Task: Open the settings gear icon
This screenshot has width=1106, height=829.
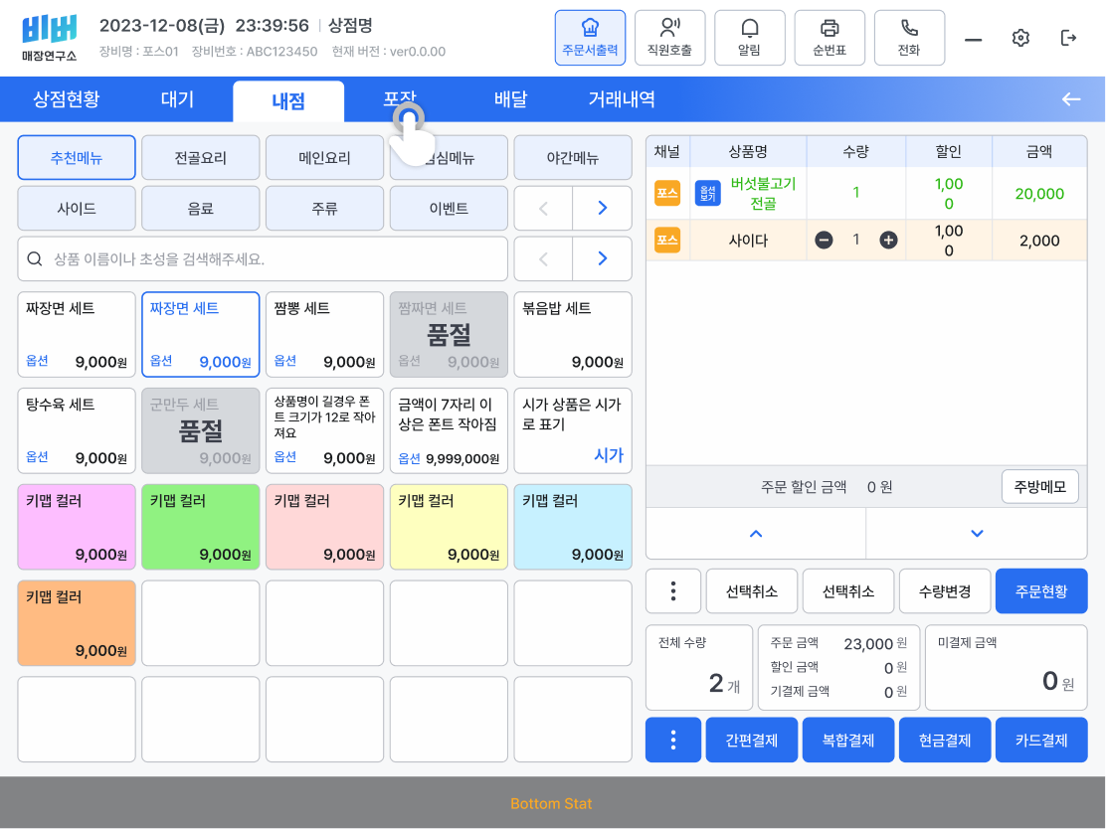Action: (x=1020, y=36)
